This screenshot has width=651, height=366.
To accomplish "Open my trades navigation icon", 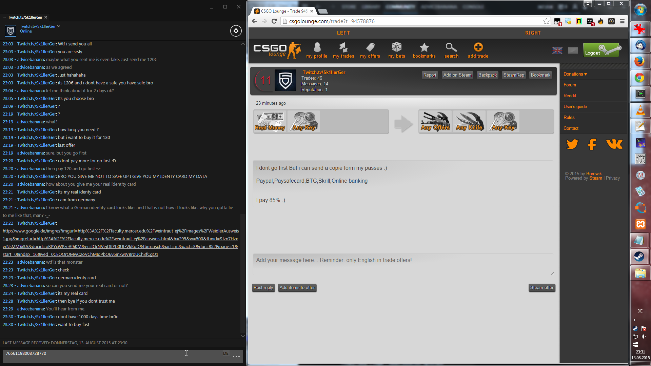I will click(343, 47).
